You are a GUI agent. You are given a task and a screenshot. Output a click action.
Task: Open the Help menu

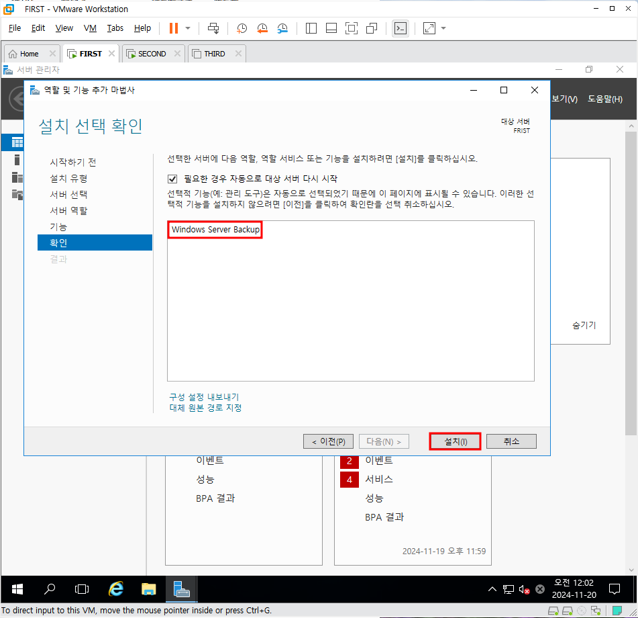tap(142, 28)
